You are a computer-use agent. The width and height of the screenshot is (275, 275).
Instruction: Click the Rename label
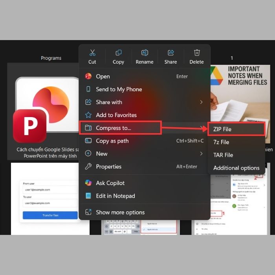tap(145, 62)
